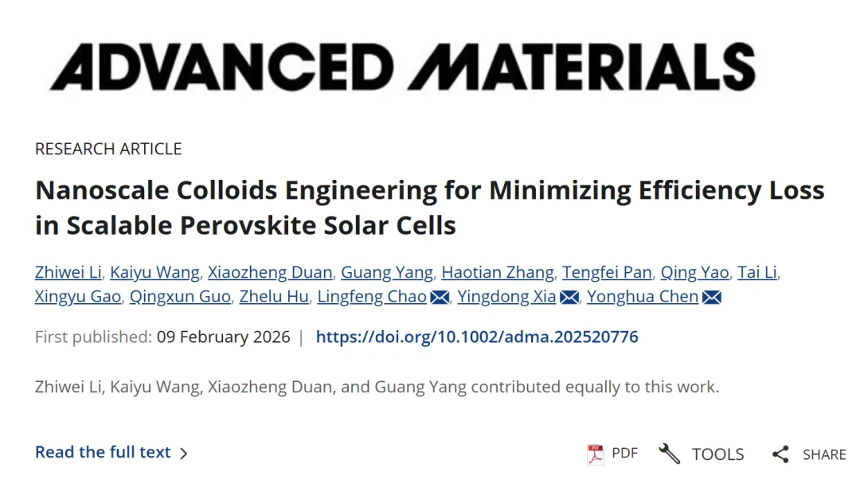Click the SHARE icon
This screenshot has height=483, width=860.
pos(780,454)
